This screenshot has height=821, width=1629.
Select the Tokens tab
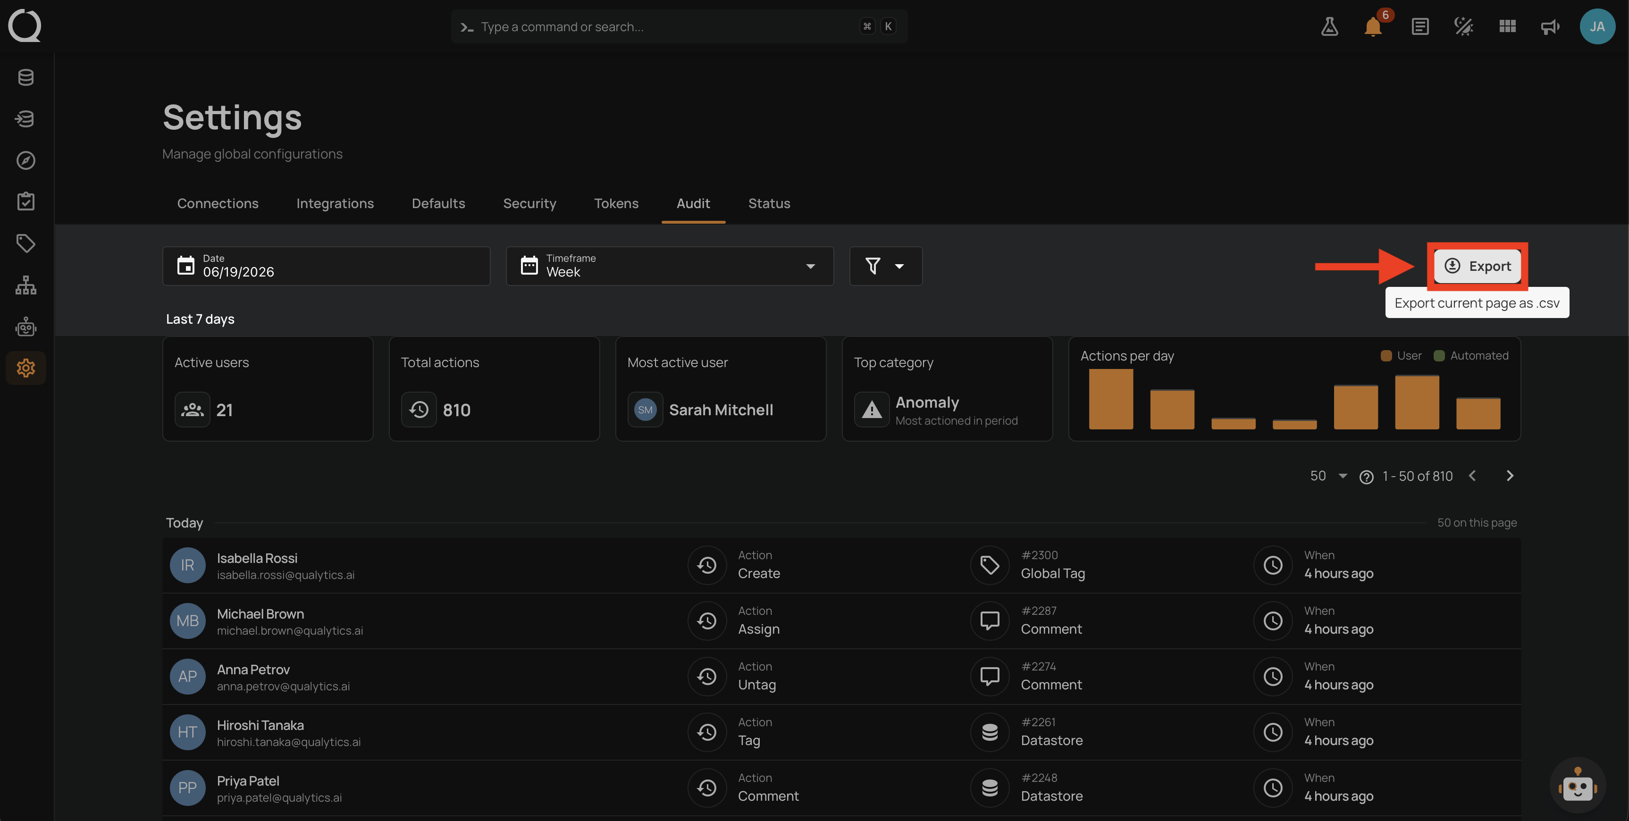click(616, 203)
